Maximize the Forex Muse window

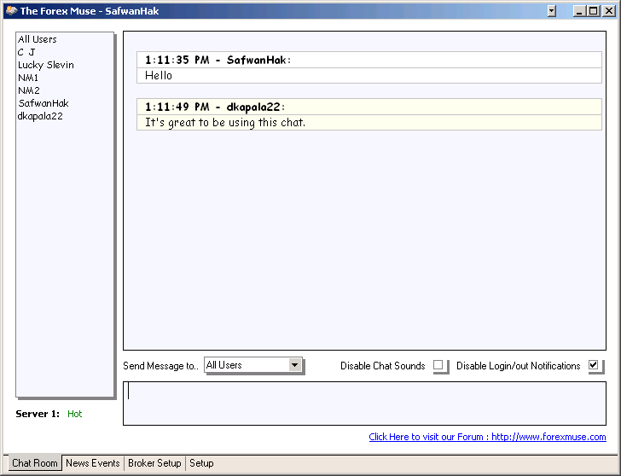coord(593,11)
